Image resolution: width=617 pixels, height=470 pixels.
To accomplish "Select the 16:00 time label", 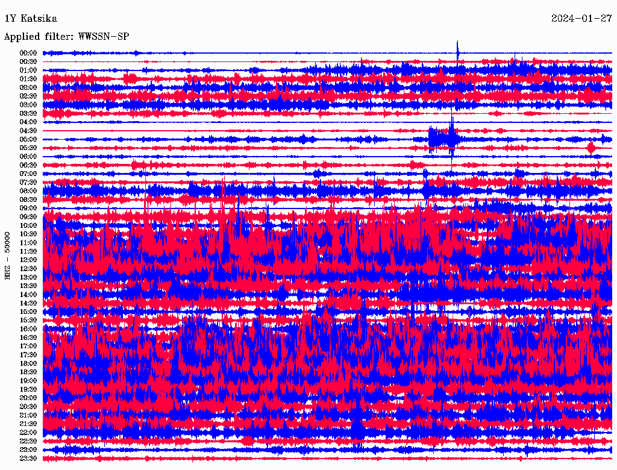I will click(x=28, y=329).
